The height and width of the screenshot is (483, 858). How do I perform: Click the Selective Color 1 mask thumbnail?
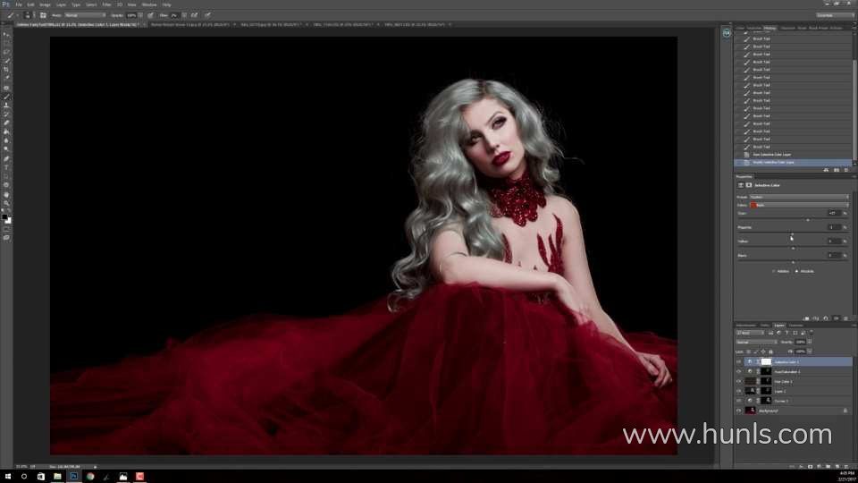pos(766,362)
